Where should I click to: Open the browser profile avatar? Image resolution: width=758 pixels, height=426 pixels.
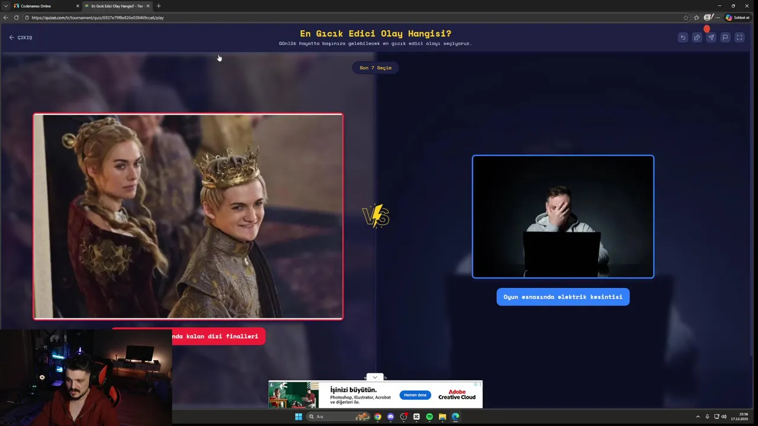pyautogui.click(x=707, y=18)
